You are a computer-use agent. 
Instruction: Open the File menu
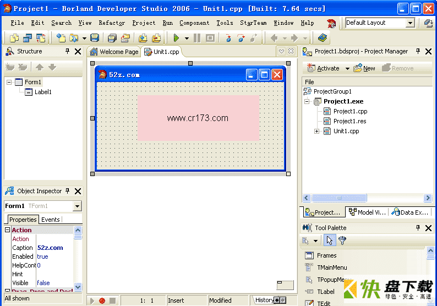(17, 23)
